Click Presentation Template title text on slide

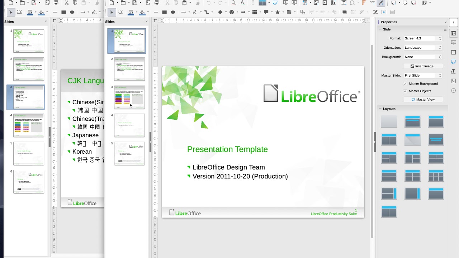(227, 149)
